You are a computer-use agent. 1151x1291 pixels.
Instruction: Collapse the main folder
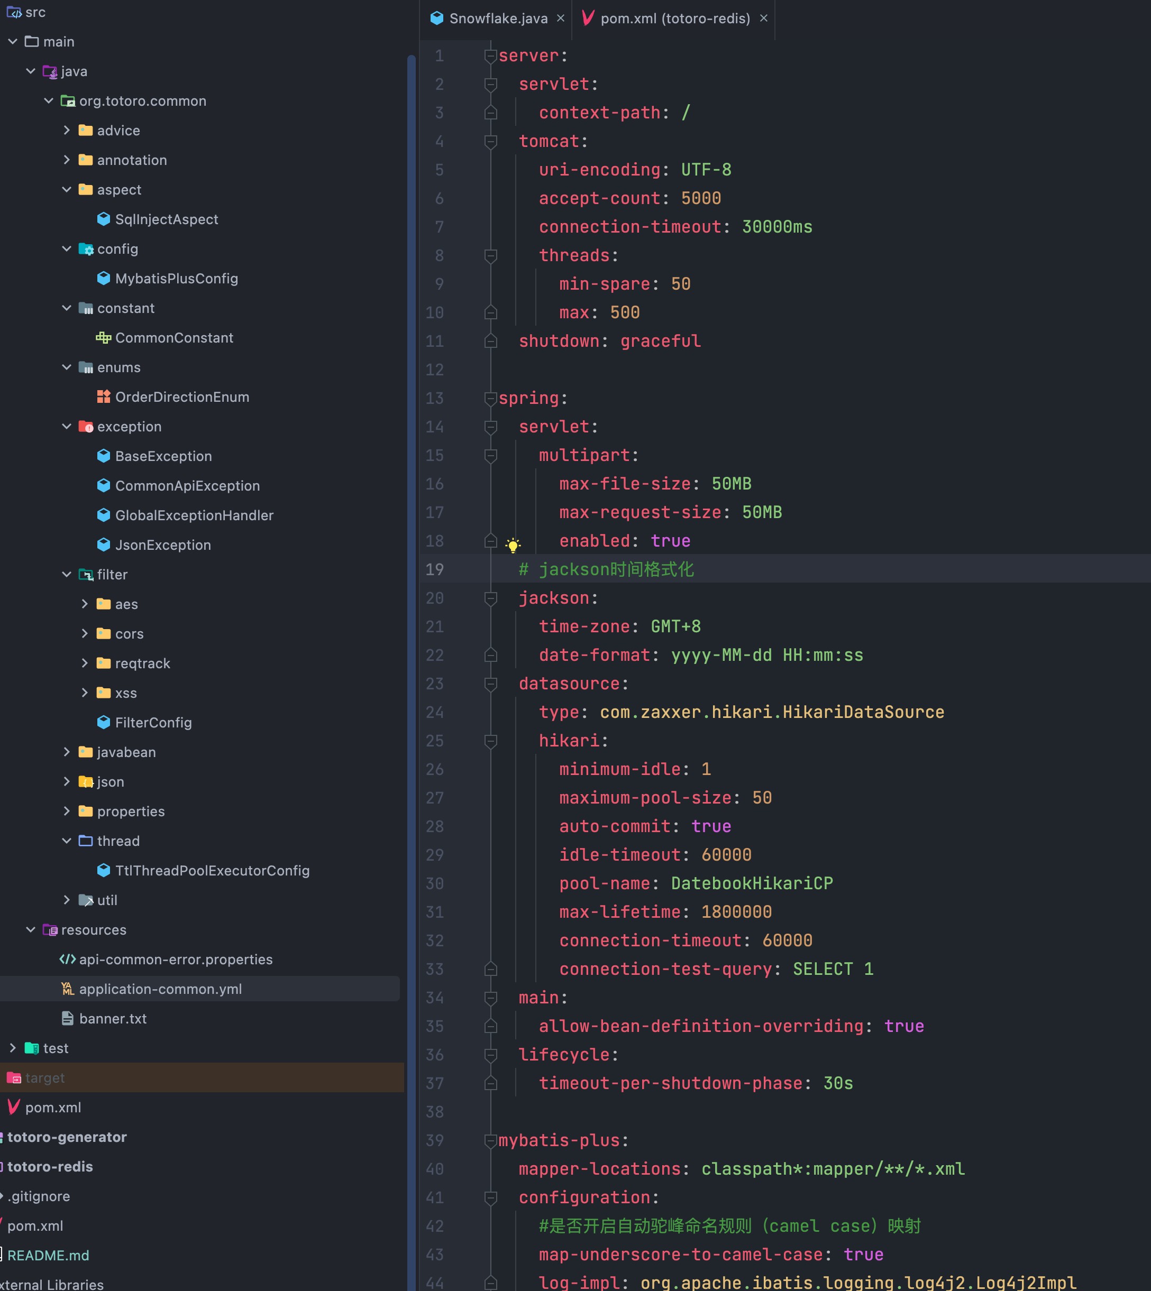(13, 42)
